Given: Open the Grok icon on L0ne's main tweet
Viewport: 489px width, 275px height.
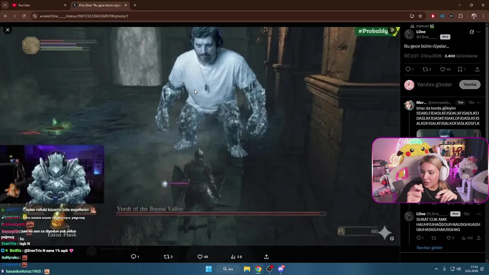Looking at the screenshot, I should point(472,32).
